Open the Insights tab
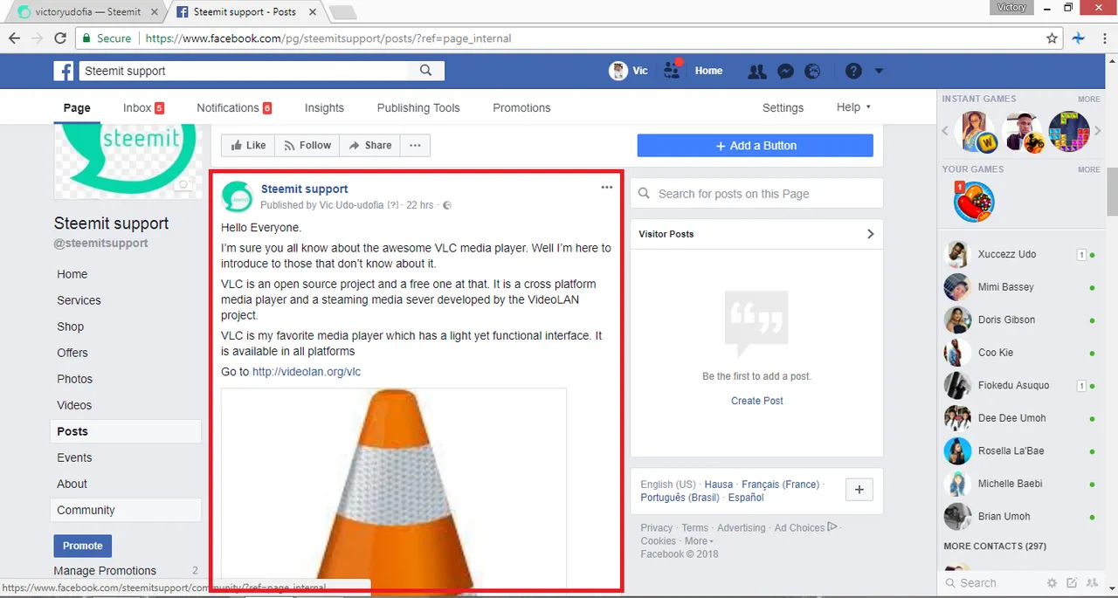Viewport: 1118px width, 598px height. click(x=324, y=107)
